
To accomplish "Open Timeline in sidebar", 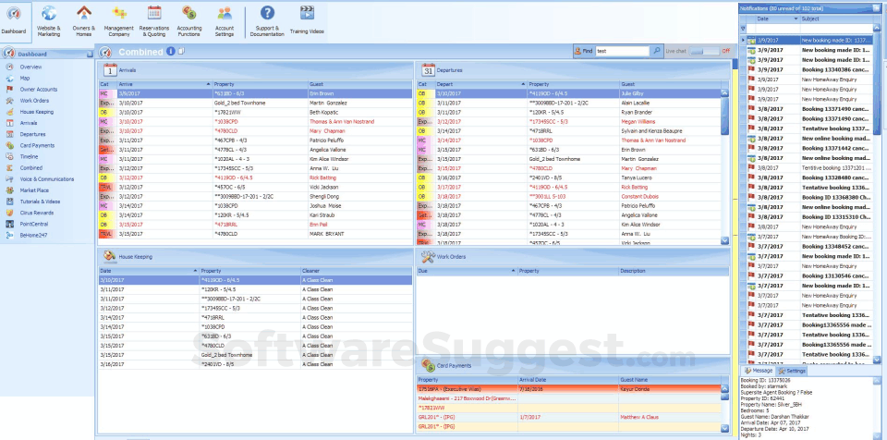I will click(29, 157).
